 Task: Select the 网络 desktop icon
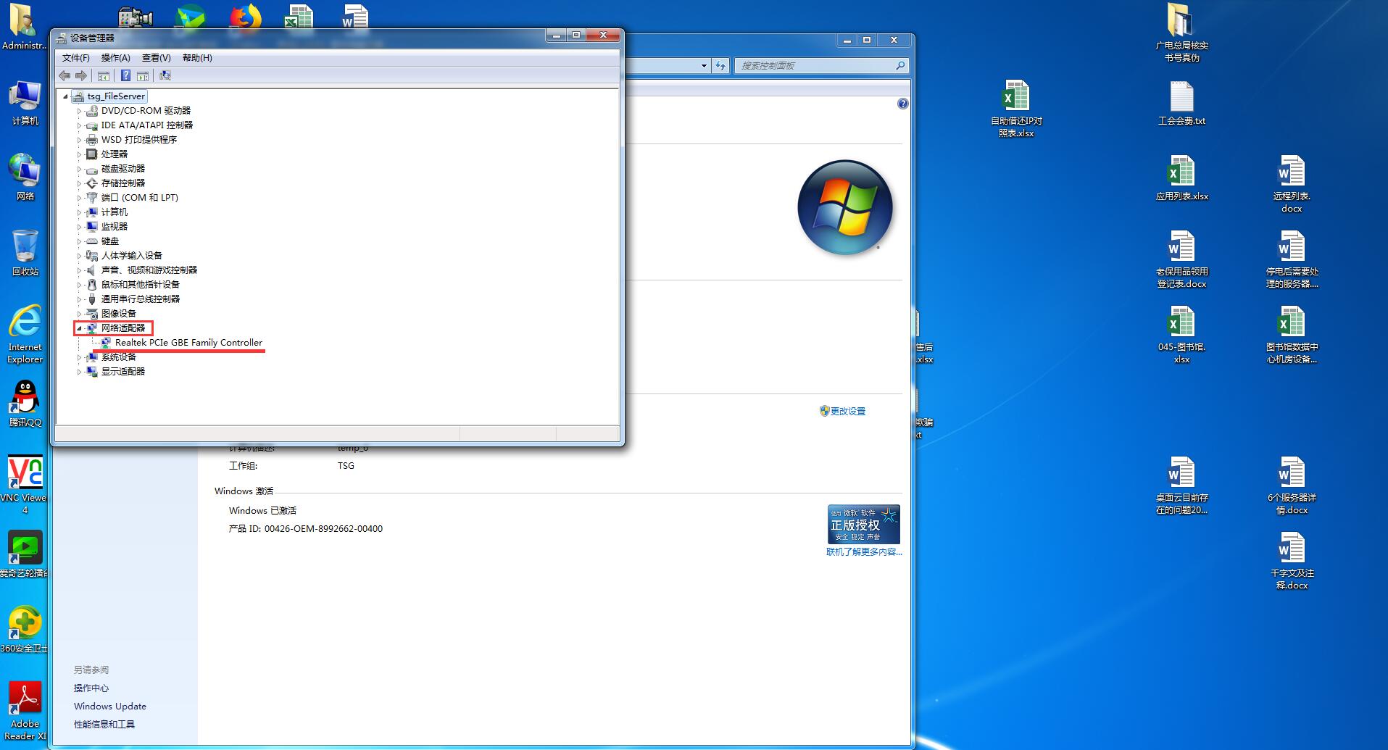(x=25, y=178)
